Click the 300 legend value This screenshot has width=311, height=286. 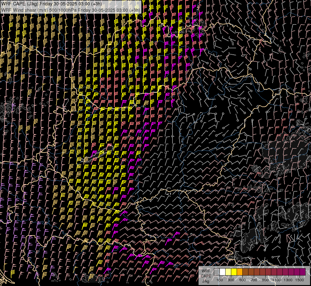(x=231, y=280)
